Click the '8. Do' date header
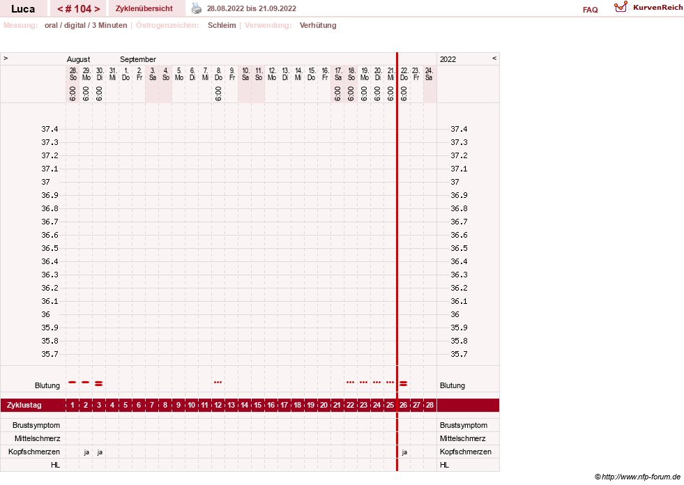This screenshot has width=684, height=485. [218, 74]
